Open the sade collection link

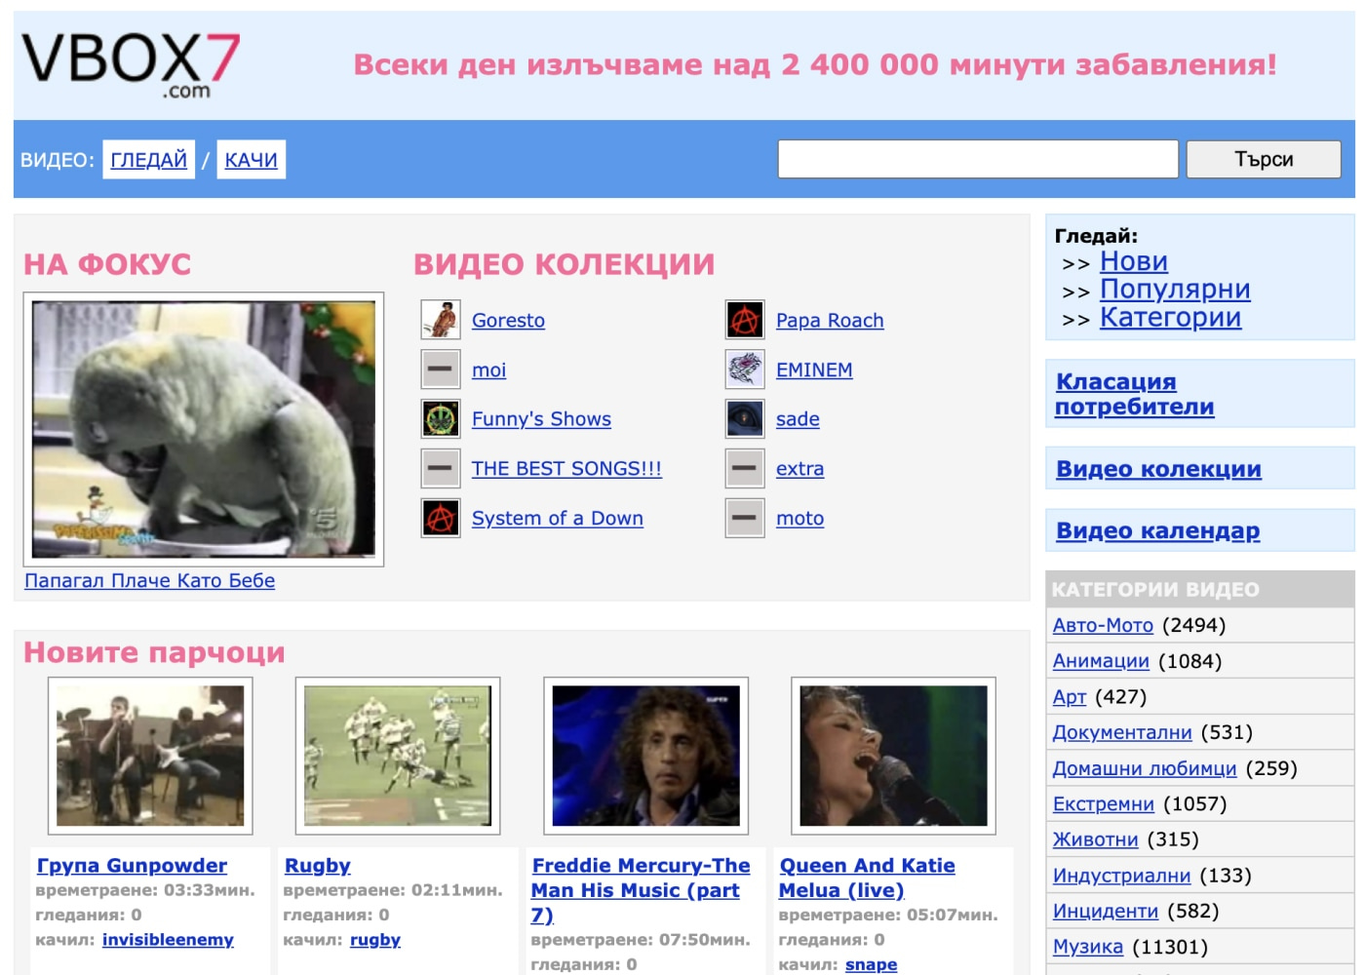[x=798, y=419]
